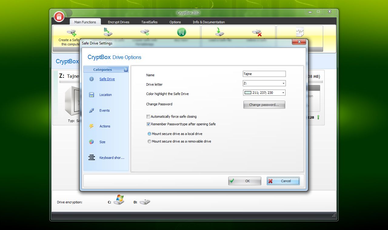
Task: Click the drive with downward arrow icon next to Create a Safe
Action: tap(108, 32)
